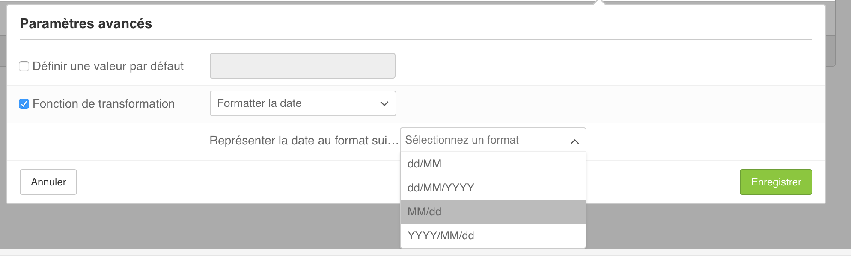The width and height of the screenshot is (851, 258).
Task: Tick the "Définir une valeur par défaut" checkbox
Action: click(24, 66)
